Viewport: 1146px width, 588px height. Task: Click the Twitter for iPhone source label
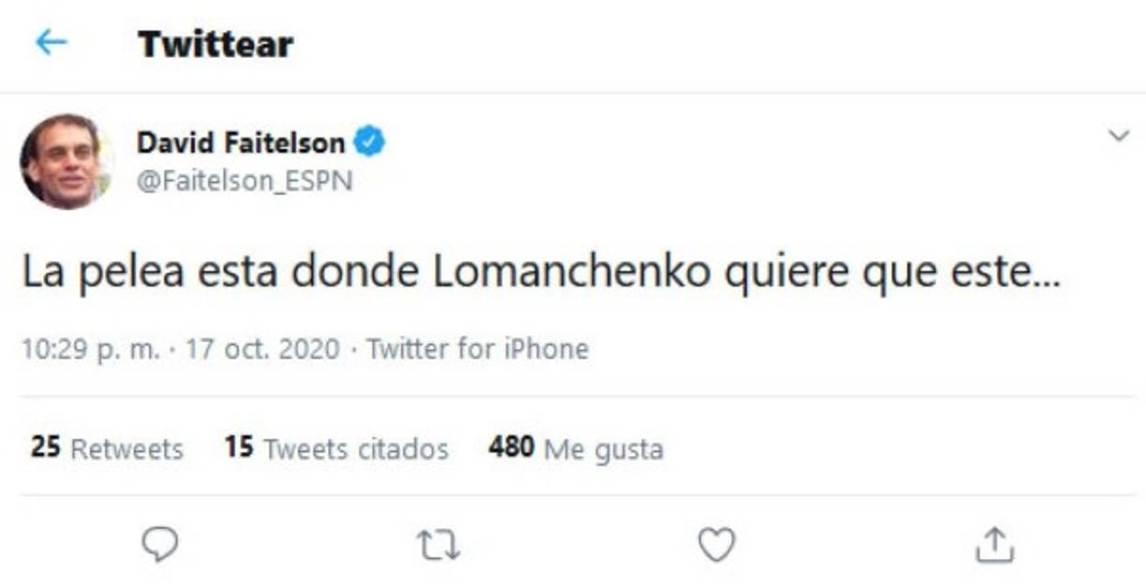476,348
